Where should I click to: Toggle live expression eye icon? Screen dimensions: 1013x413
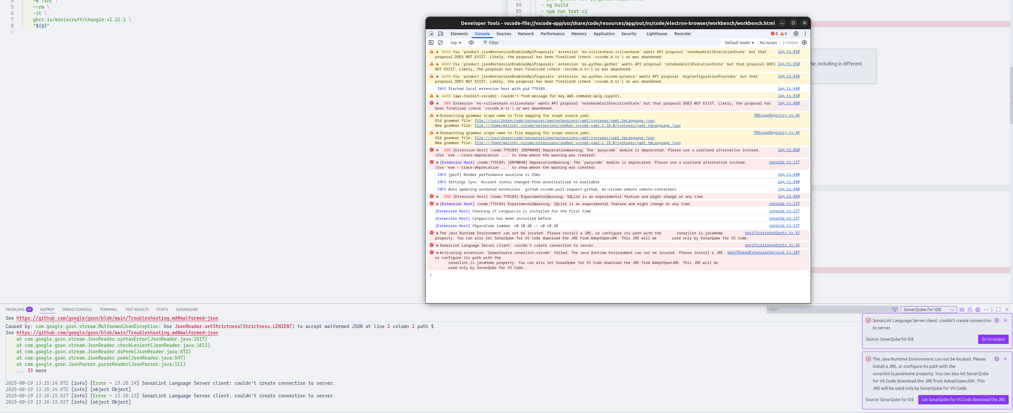click(x=471, y=42)
